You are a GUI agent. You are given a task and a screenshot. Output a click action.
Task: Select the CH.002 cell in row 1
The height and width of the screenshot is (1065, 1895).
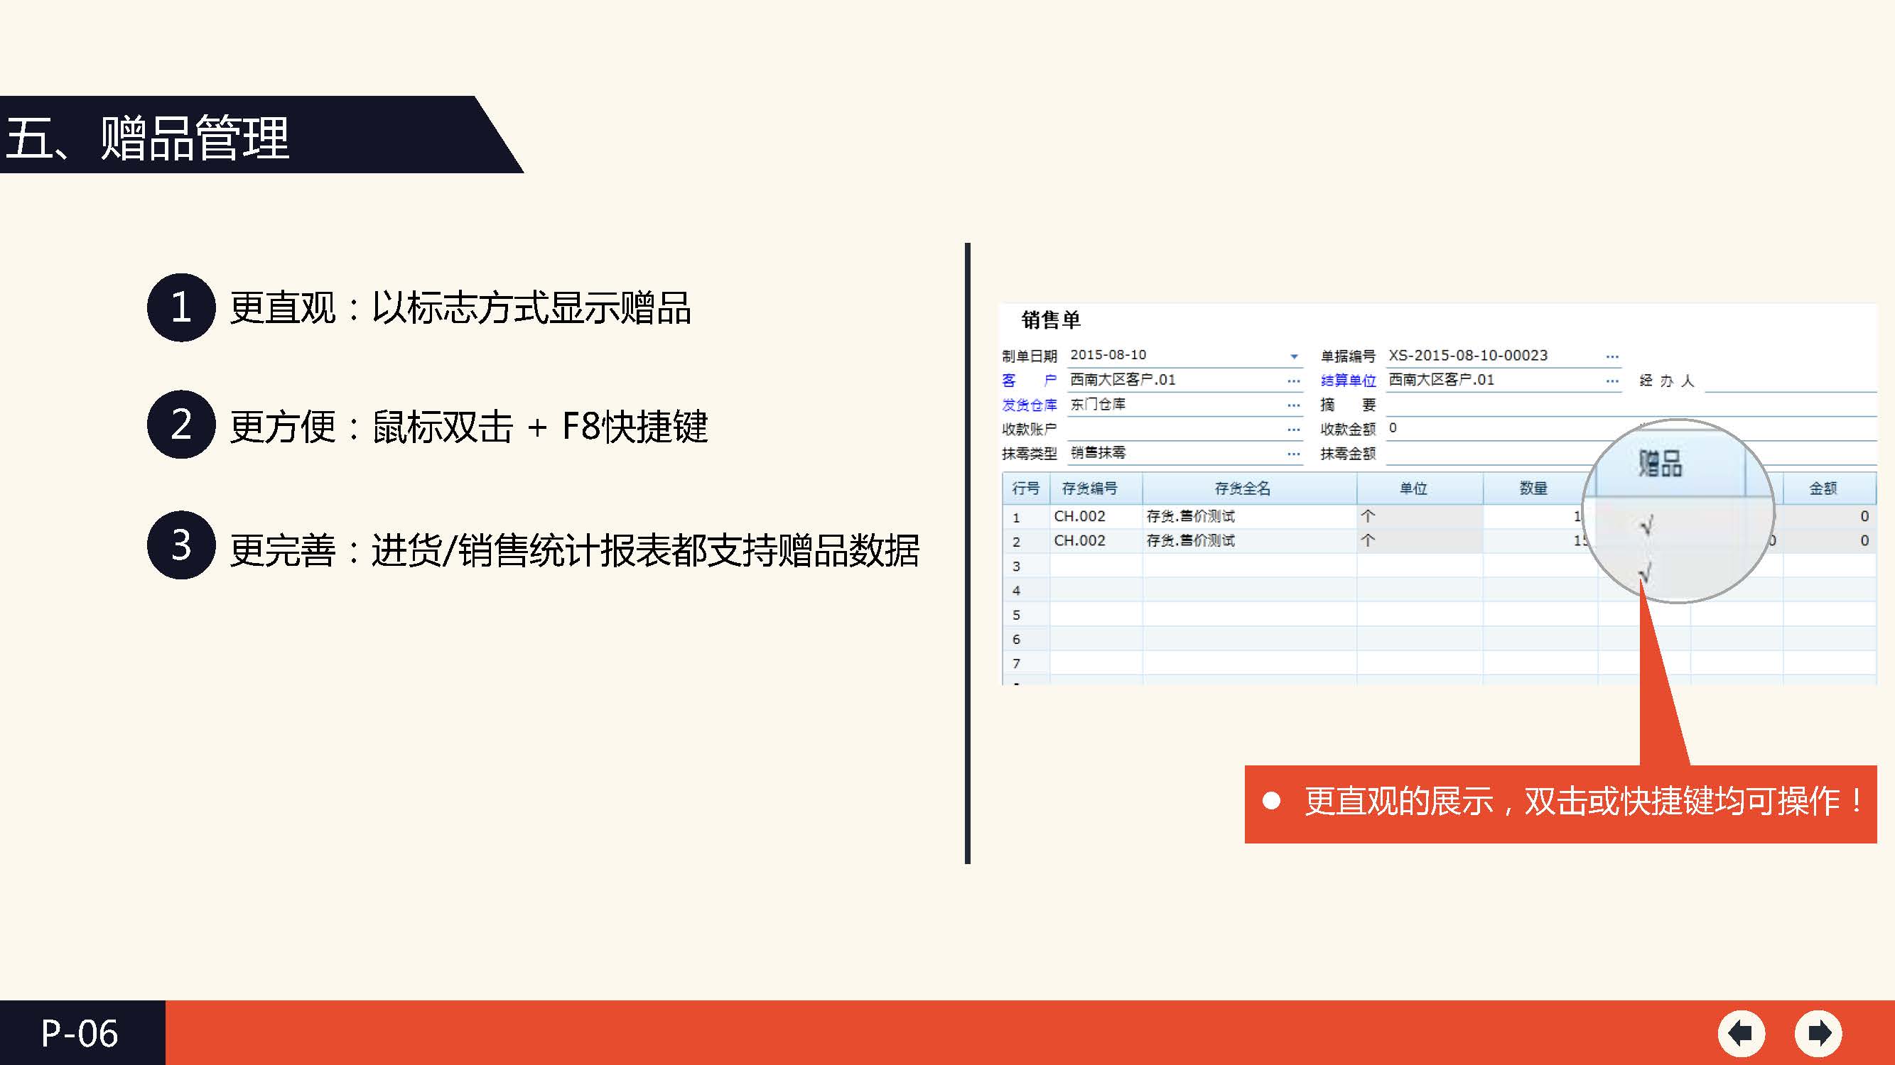click(x=1080, y=516)
